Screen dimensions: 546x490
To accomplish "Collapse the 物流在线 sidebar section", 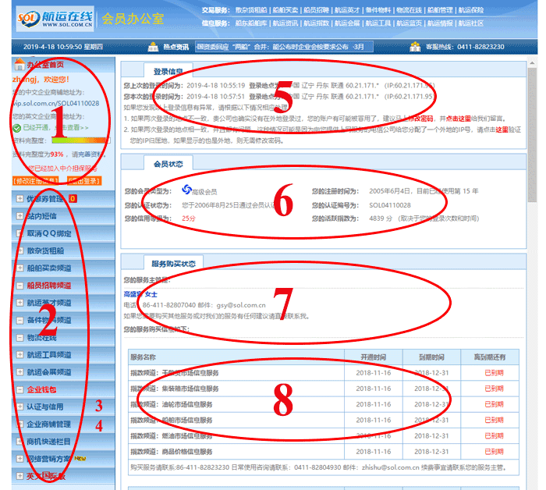I will (19, 338).
